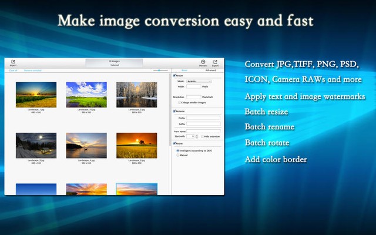
Task: Select the Landscape_1.jpg thumbnail
Action: click(x=36, y=94)
